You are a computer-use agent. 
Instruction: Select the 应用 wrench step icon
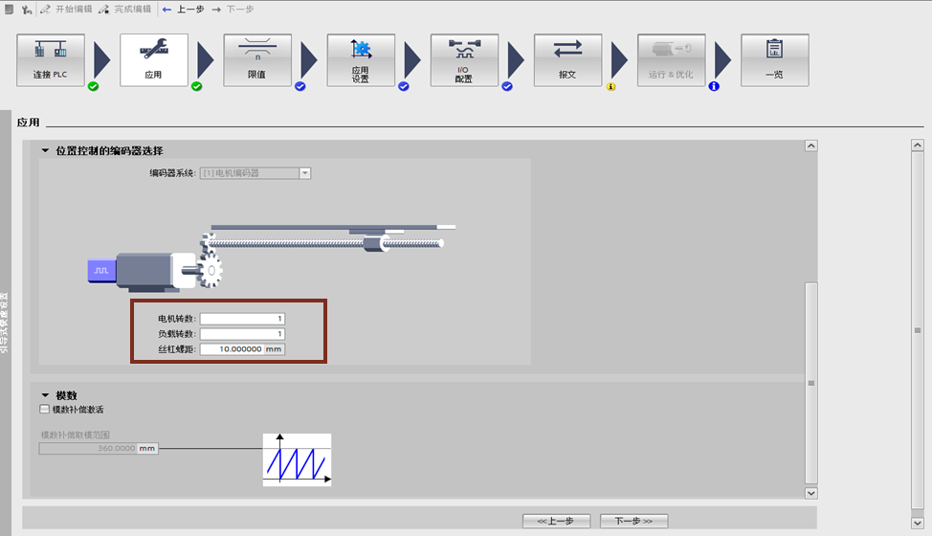coord(154,60)
